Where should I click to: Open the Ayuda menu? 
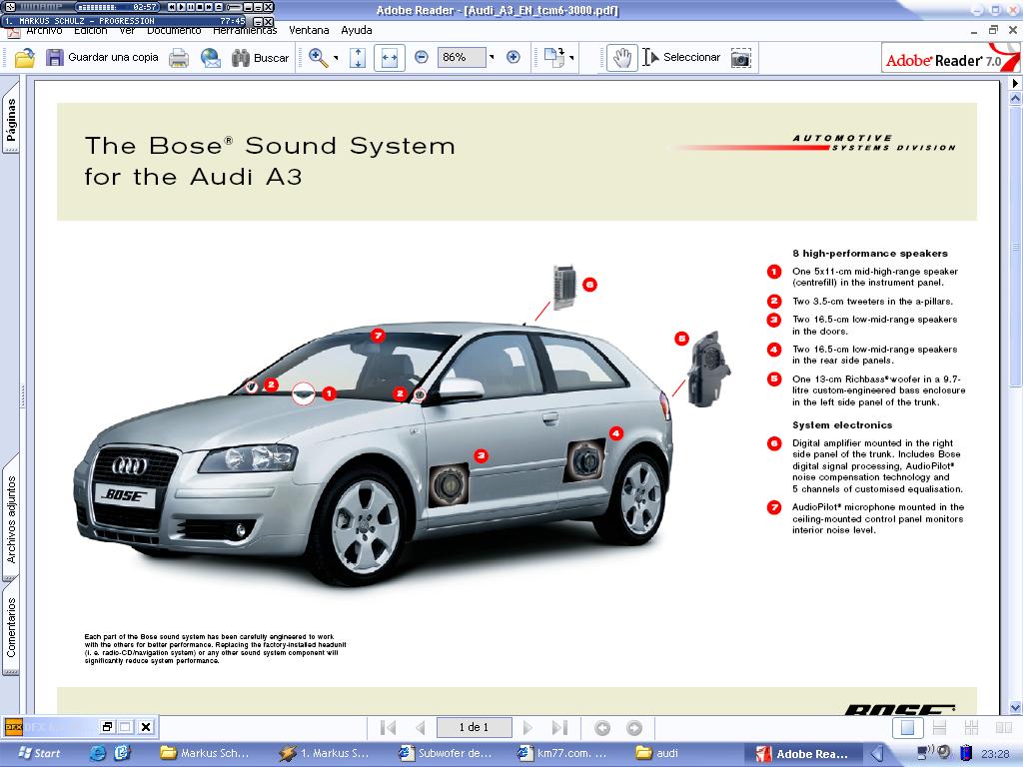click(x=357, y=30)
